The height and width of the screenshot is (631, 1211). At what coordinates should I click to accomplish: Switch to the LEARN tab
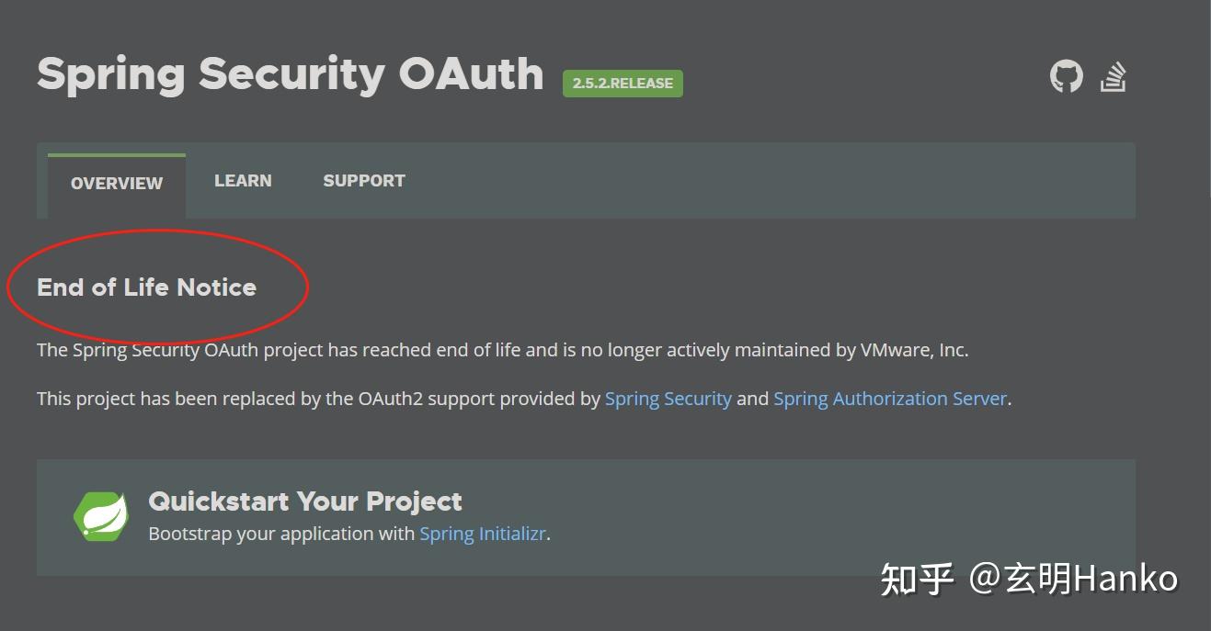pyautogui.click(x=243, y=180)
